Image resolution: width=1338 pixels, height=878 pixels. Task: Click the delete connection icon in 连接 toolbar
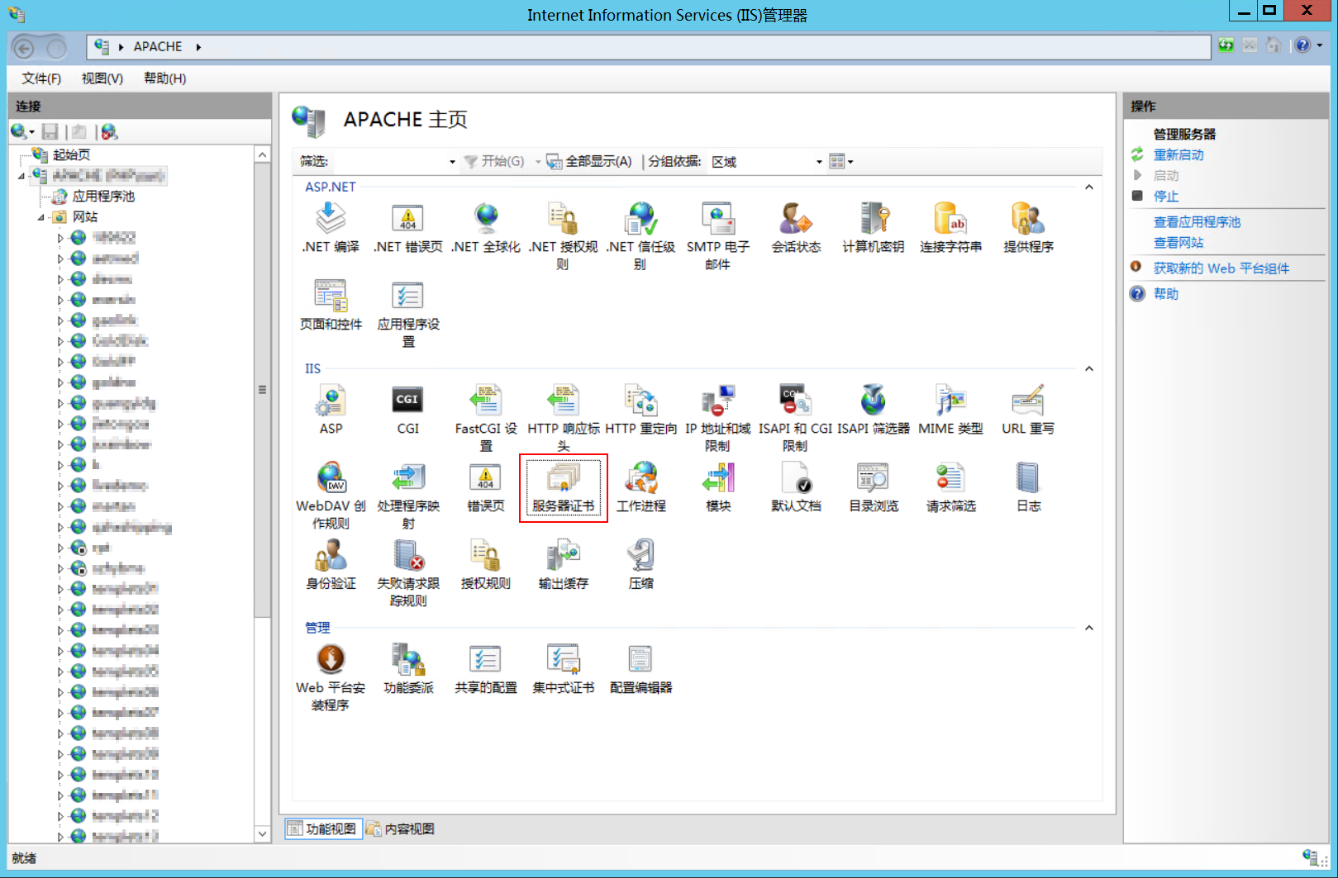point(109,131)
